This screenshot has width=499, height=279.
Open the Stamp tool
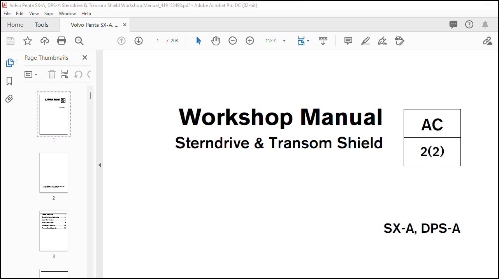coord(399,41)
